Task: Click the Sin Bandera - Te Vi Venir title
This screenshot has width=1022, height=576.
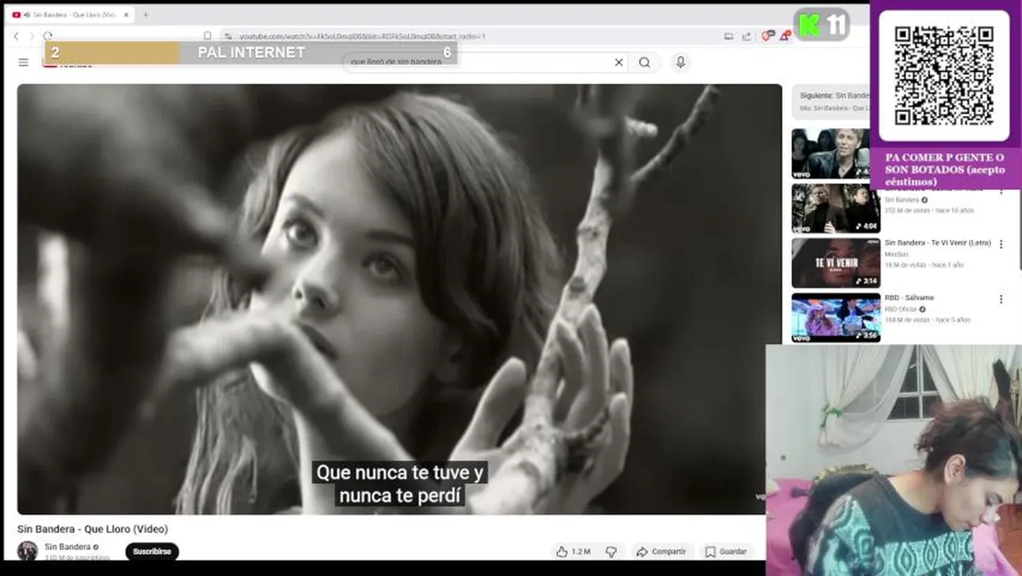Action: coord(937,242)
